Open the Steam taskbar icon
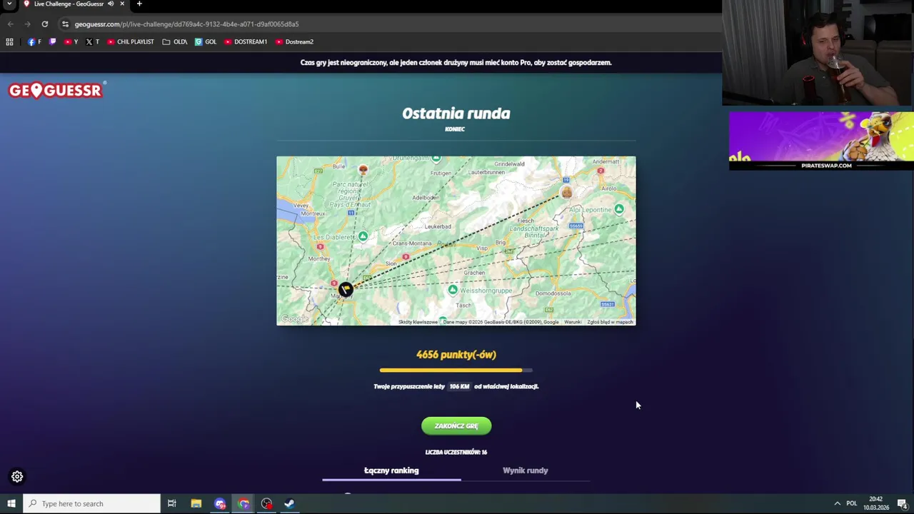The image size is (914, 514). tap(289, 503)
